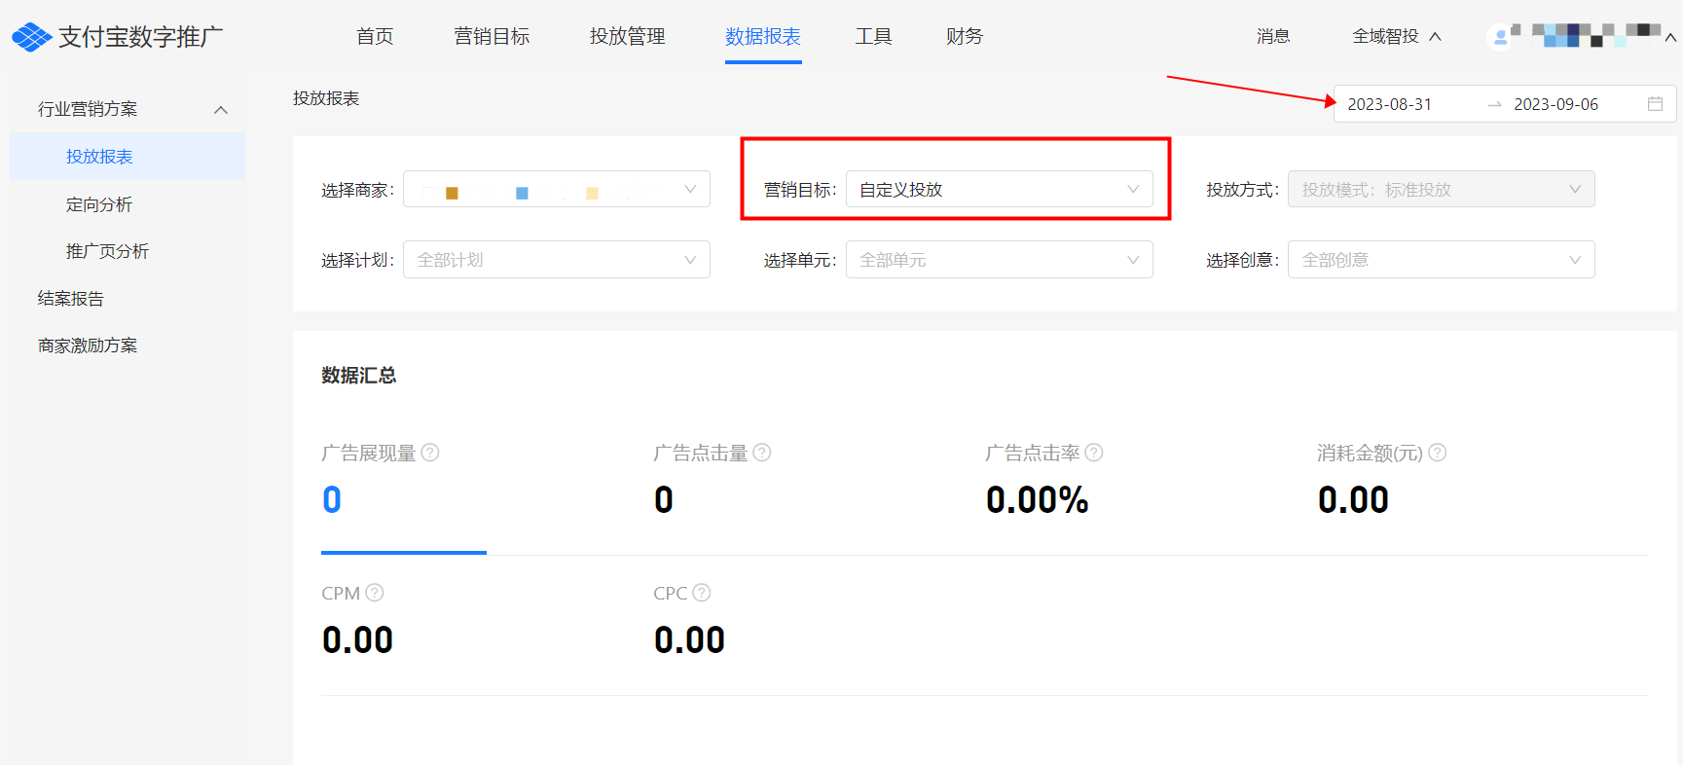The width and height of the screenshot is (1683, 765).
Task: Set end date 2023-09-06
Action: coord(1555,104)
